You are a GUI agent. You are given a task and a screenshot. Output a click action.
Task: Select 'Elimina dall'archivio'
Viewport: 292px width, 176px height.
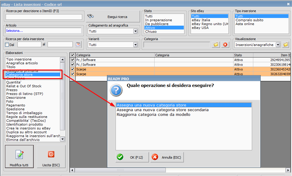33,140
